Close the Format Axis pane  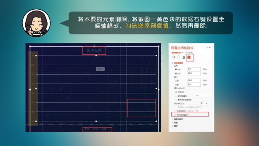coord(210,47)
